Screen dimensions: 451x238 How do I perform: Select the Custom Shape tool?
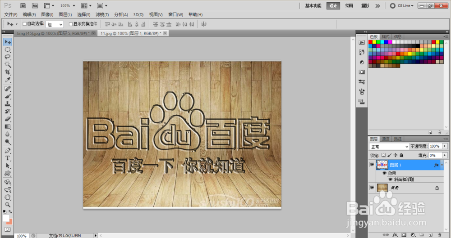[8, 173]
